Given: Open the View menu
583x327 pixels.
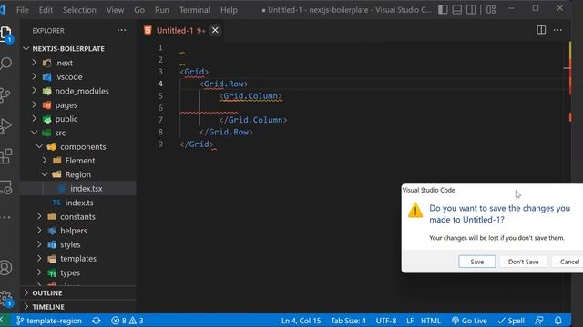Looking at the screenshot, I should [x=116, y=10].
